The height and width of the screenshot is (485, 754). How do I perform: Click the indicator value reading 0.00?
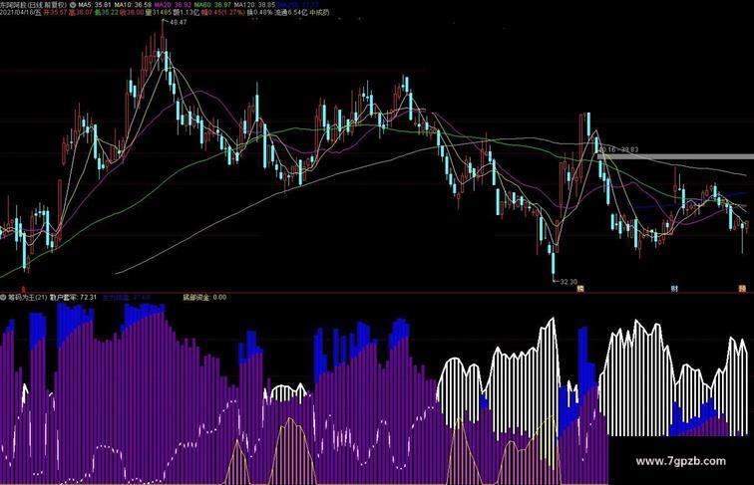pyautogui.click(x=219, y=297)
